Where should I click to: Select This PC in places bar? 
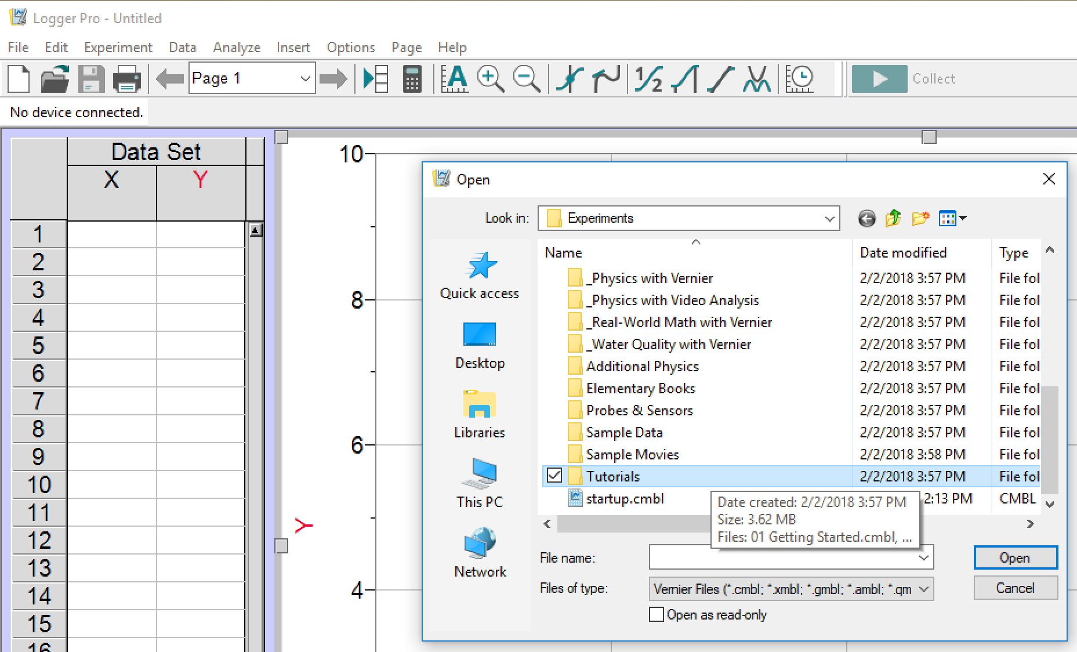click(x=480, y=484)
